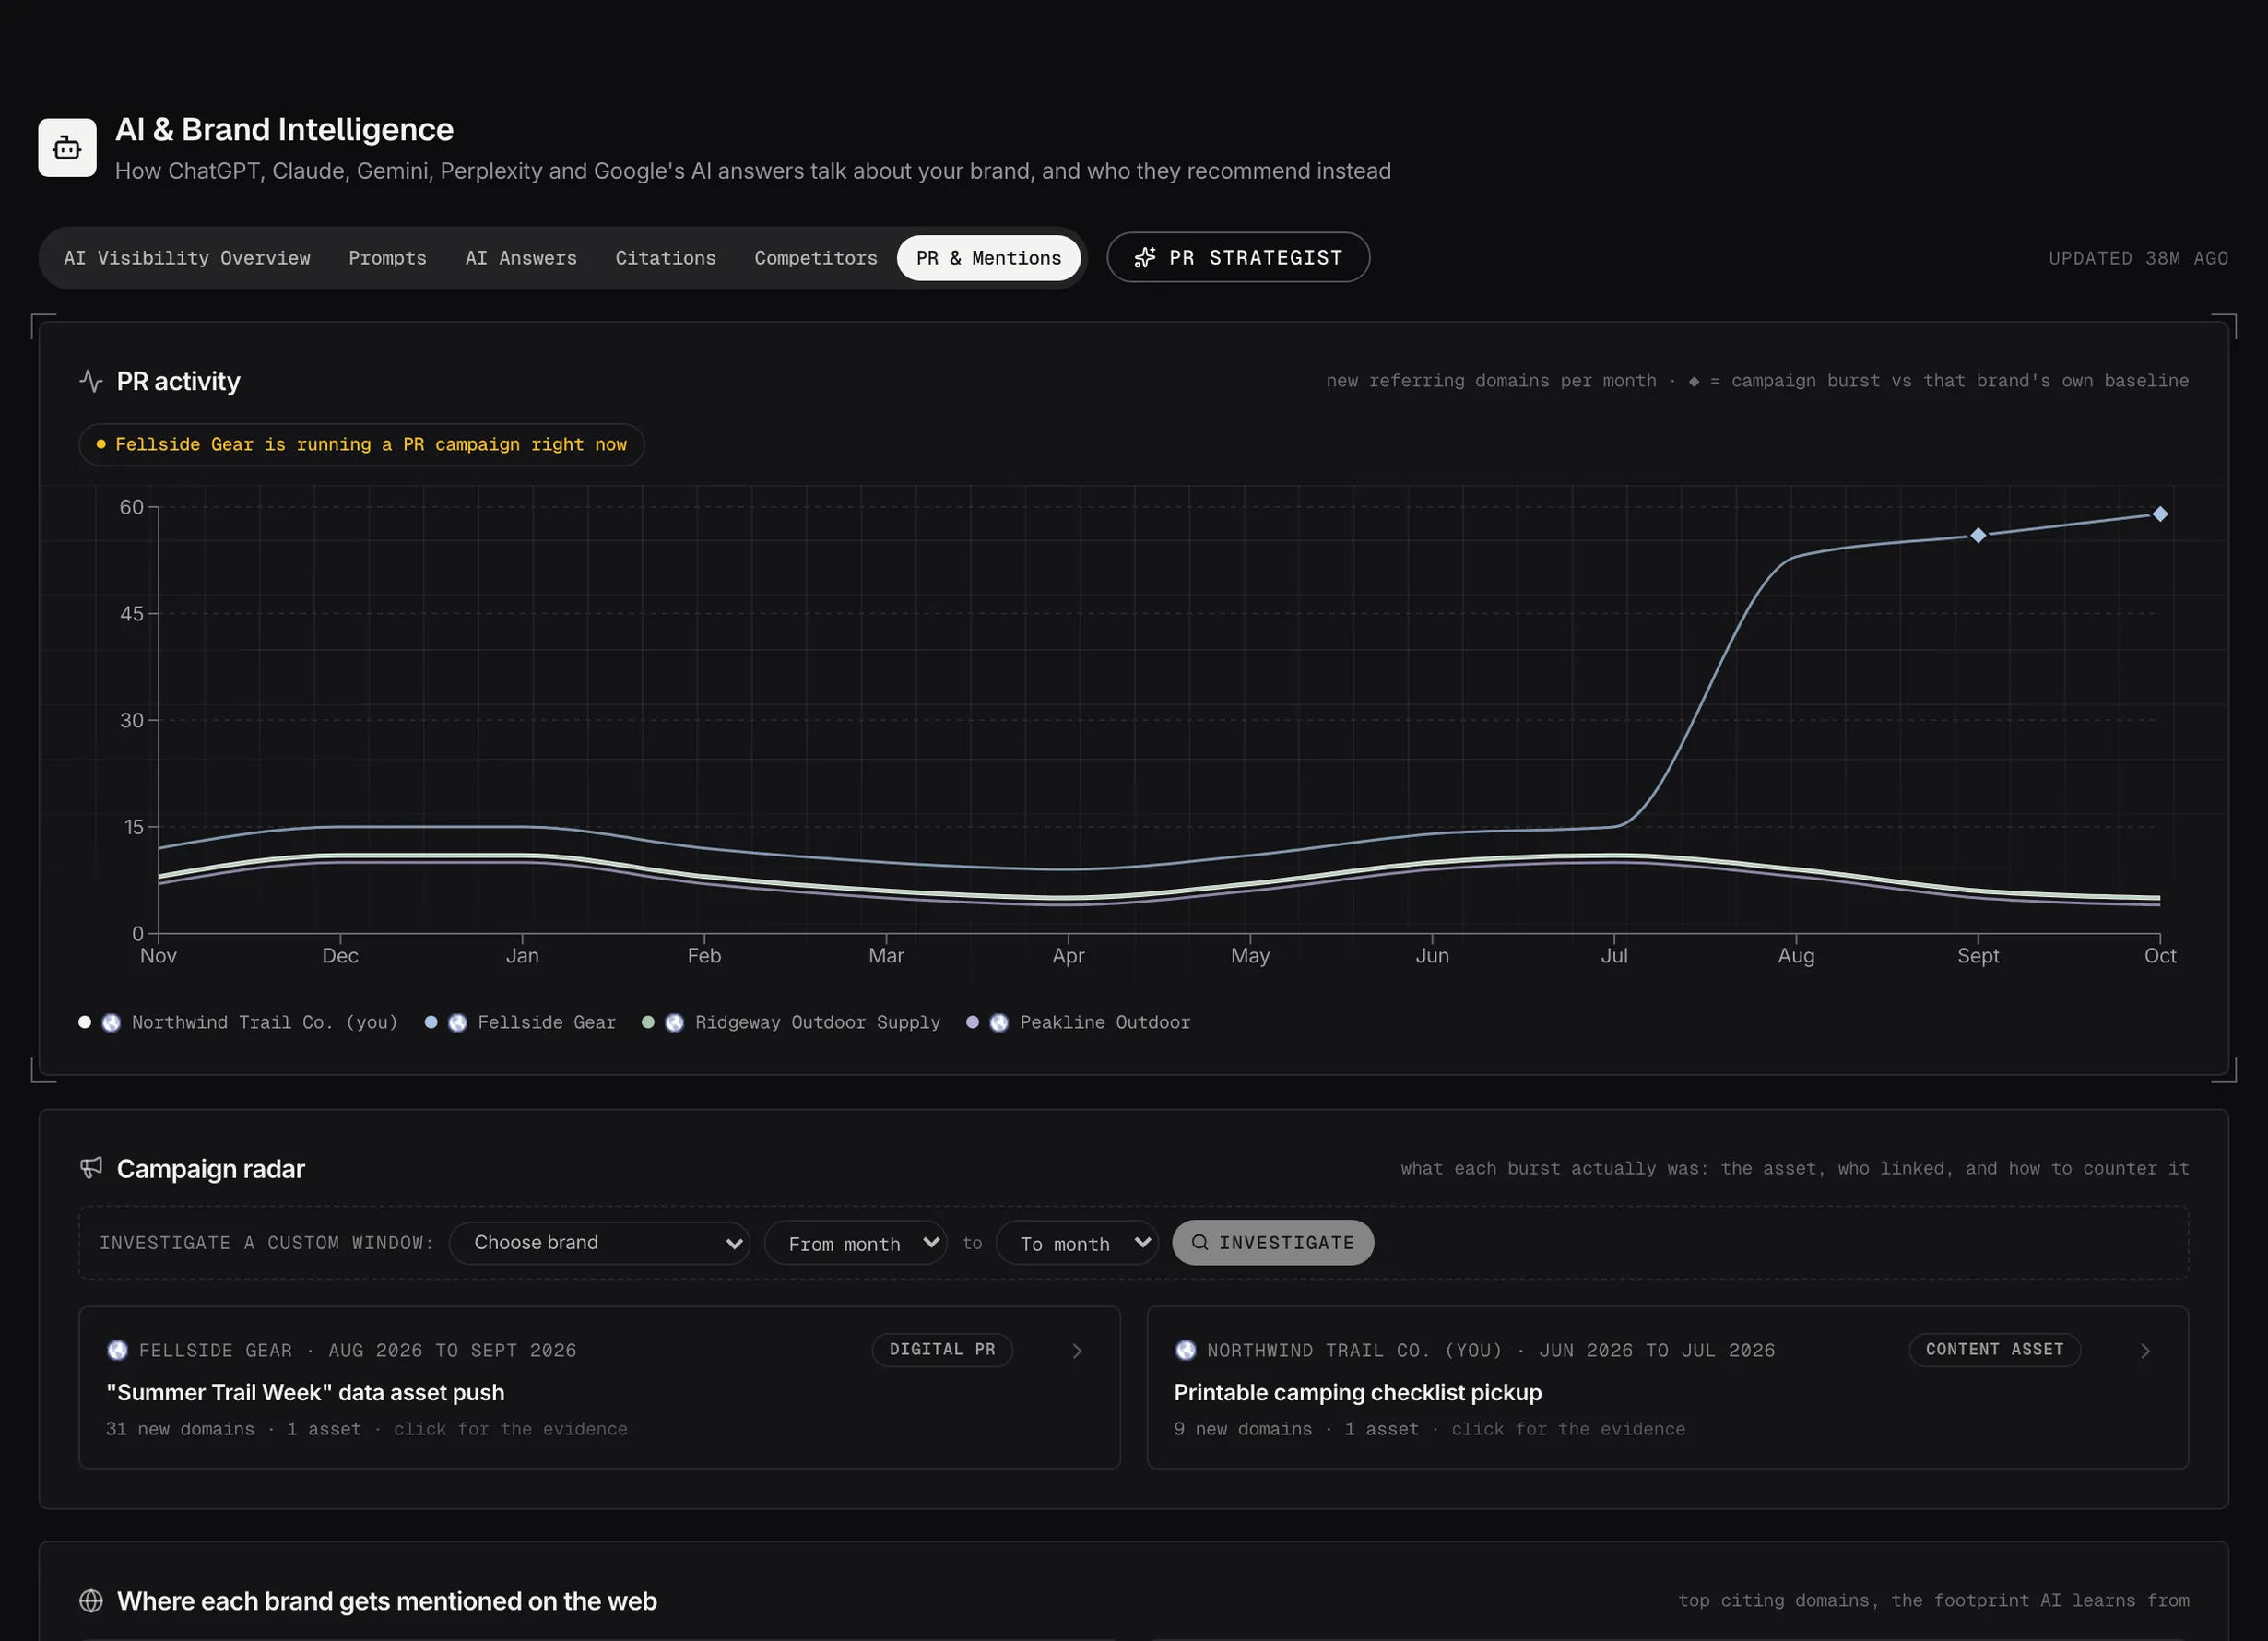Click the Digital PR tag on Fellside card

pyautogui.click(x=942, y=1350)
